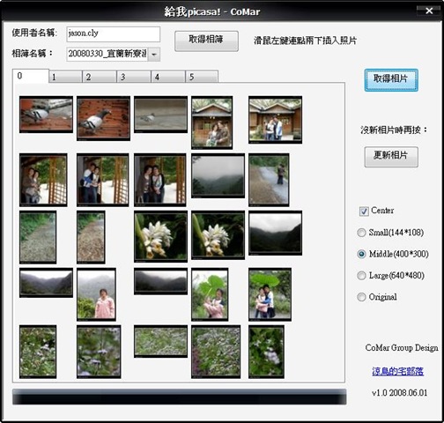Select last purple flower close-up thumbnail
The image size is (444, 423).
click(x=266, y=352)
